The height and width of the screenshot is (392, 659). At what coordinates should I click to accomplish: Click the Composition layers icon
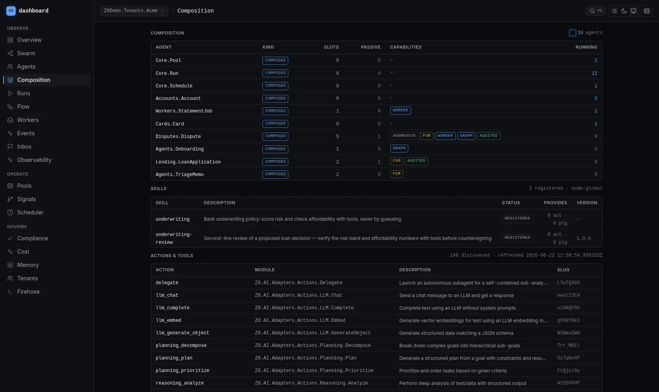[x=10, y=80]
